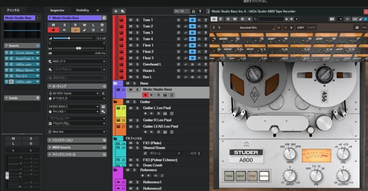Toggle the plugin power bypass button
Image resolution: width=368 pixels, height=191 pixels.
[214, 19]
